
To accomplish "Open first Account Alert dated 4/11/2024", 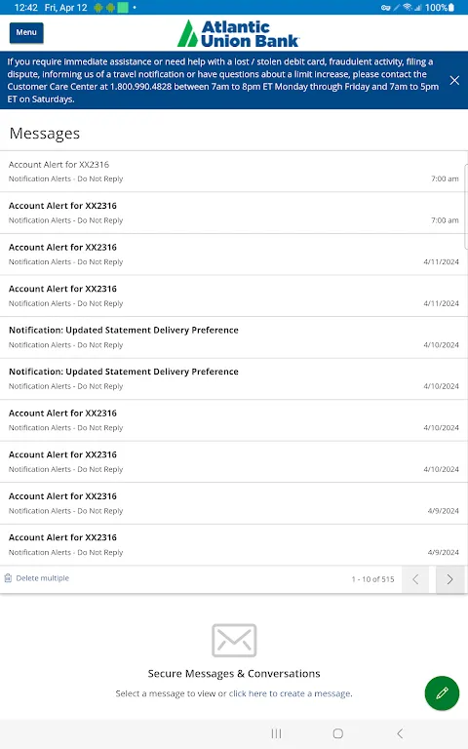I will (x=234, y=255).
